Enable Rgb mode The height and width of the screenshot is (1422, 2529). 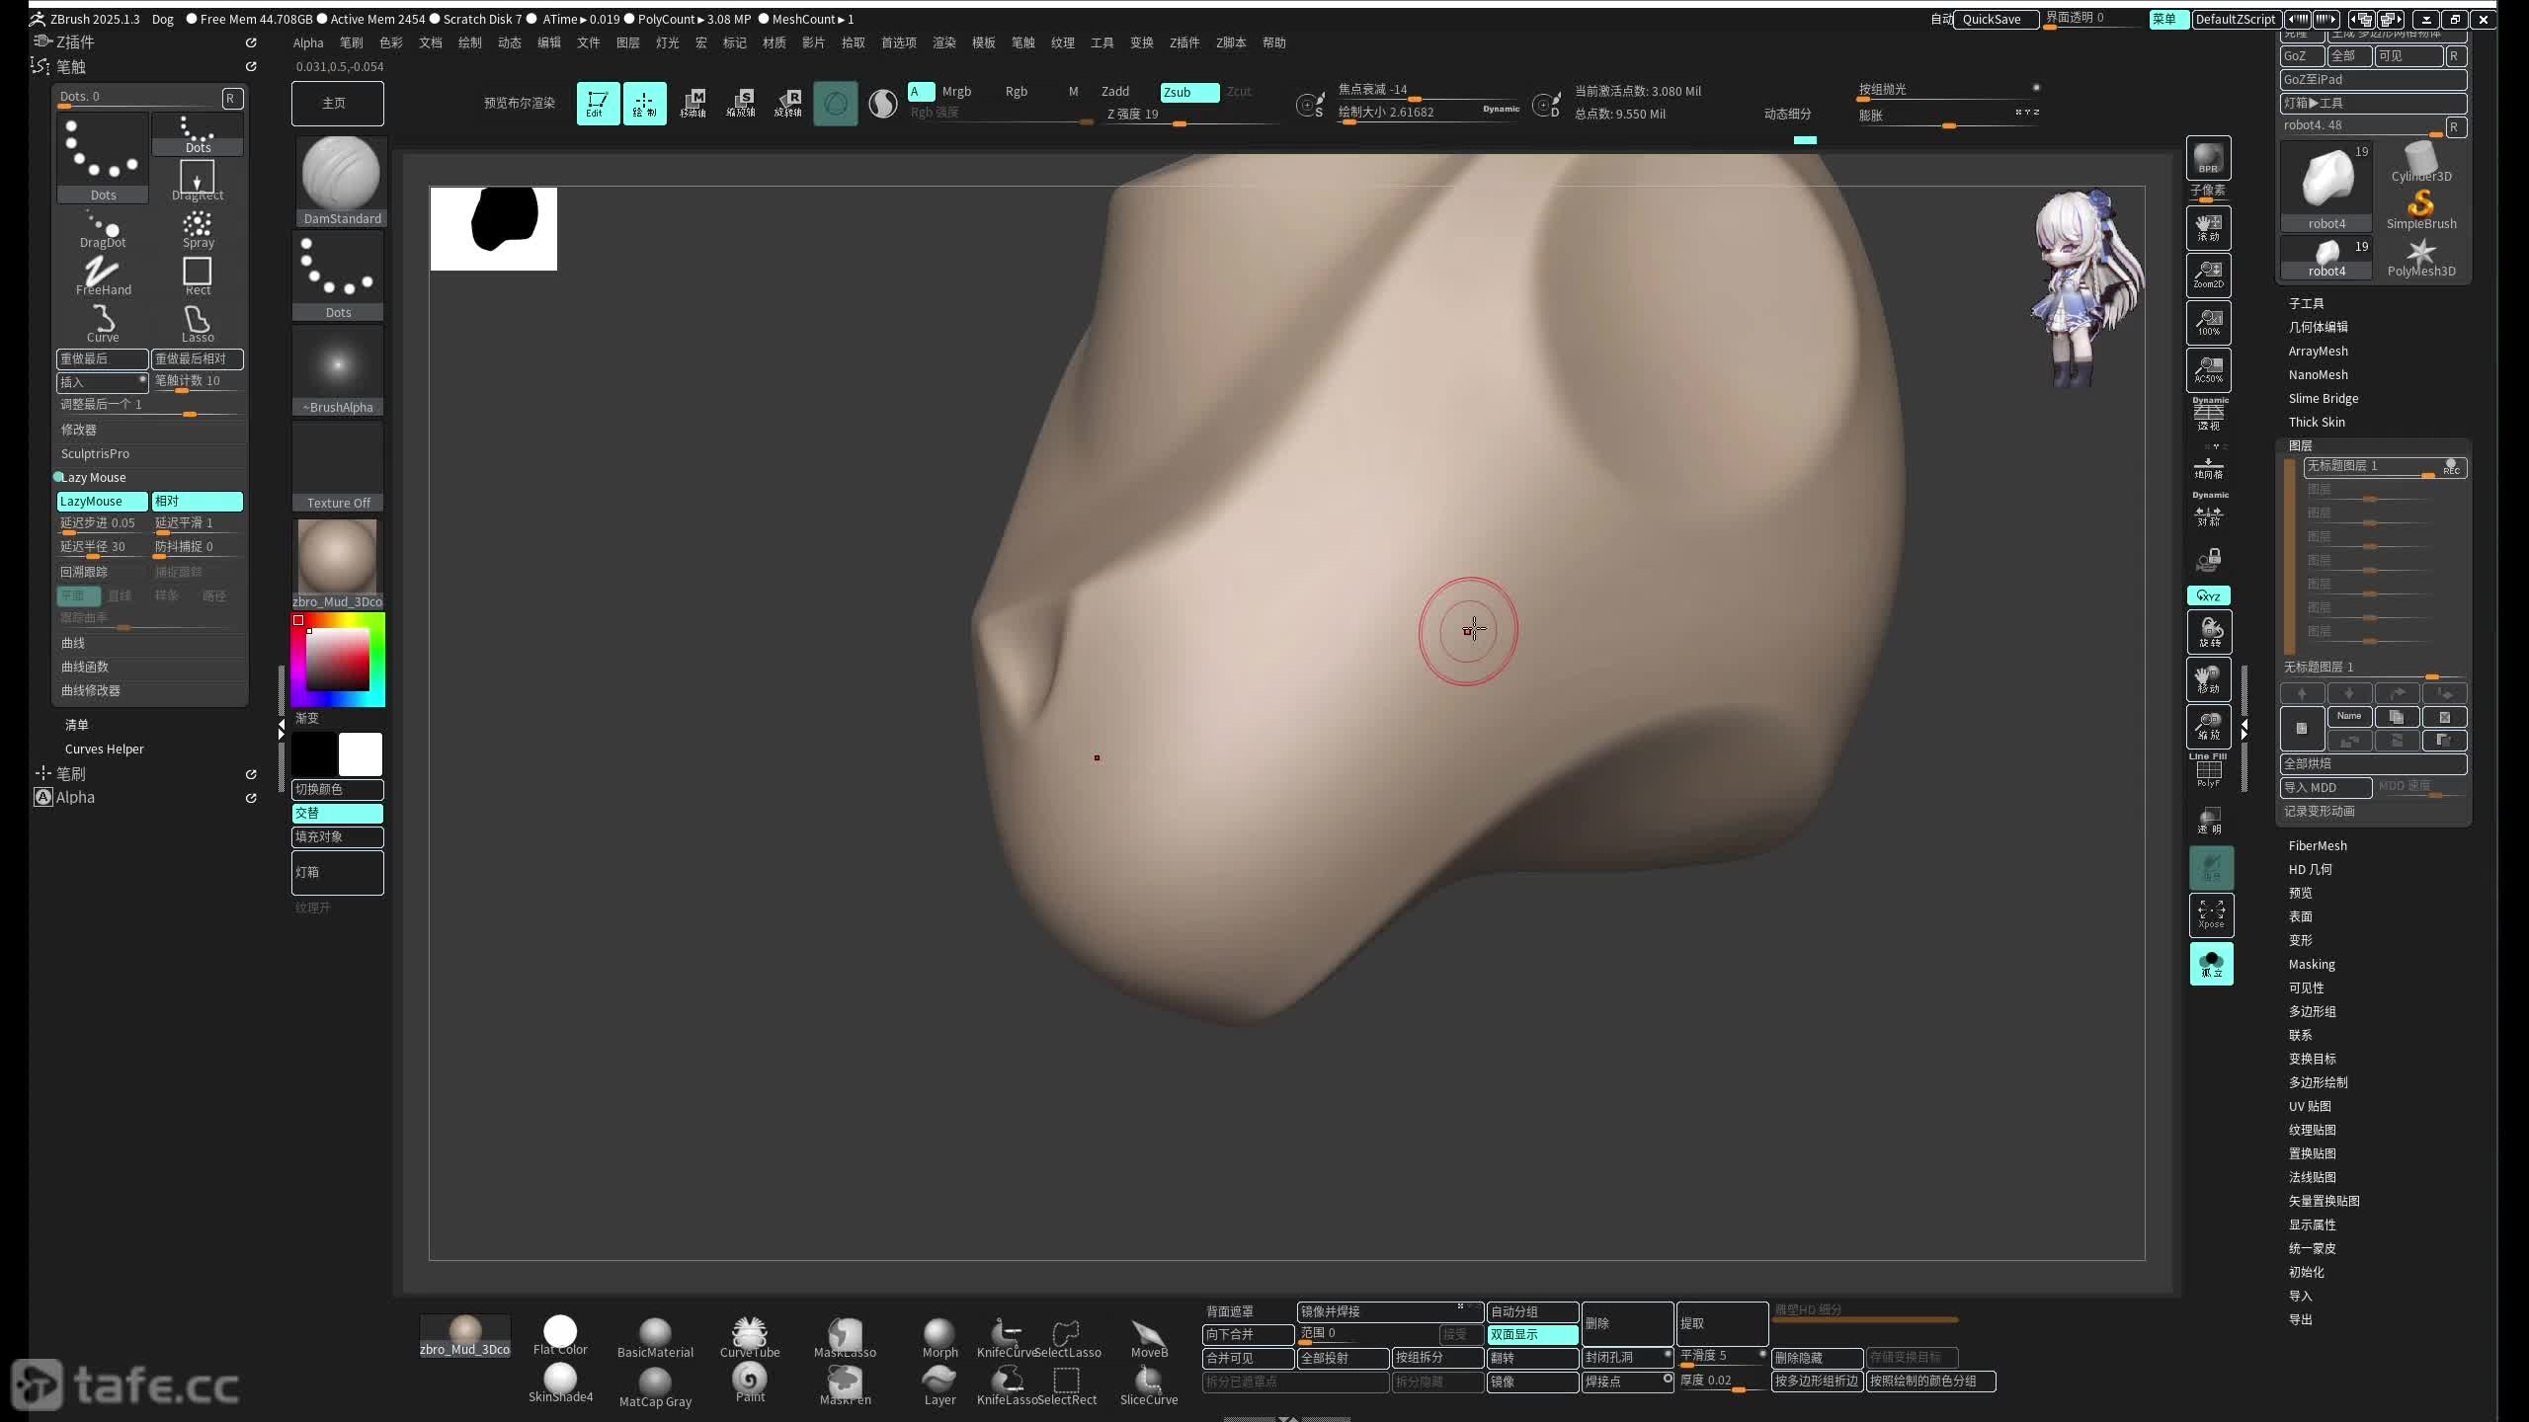click(1017, 92)
